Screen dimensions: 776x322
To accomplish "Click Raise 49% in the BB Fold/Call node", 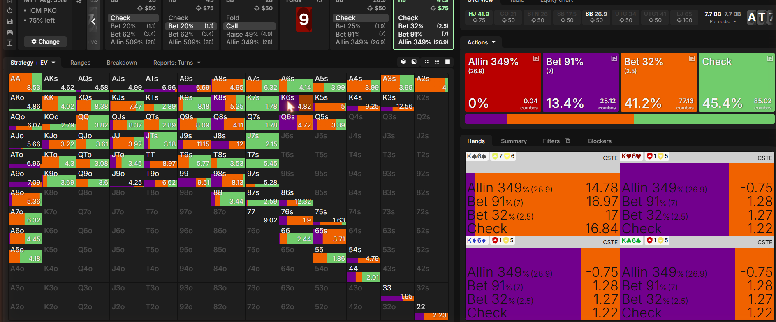I will pos(249,34).
